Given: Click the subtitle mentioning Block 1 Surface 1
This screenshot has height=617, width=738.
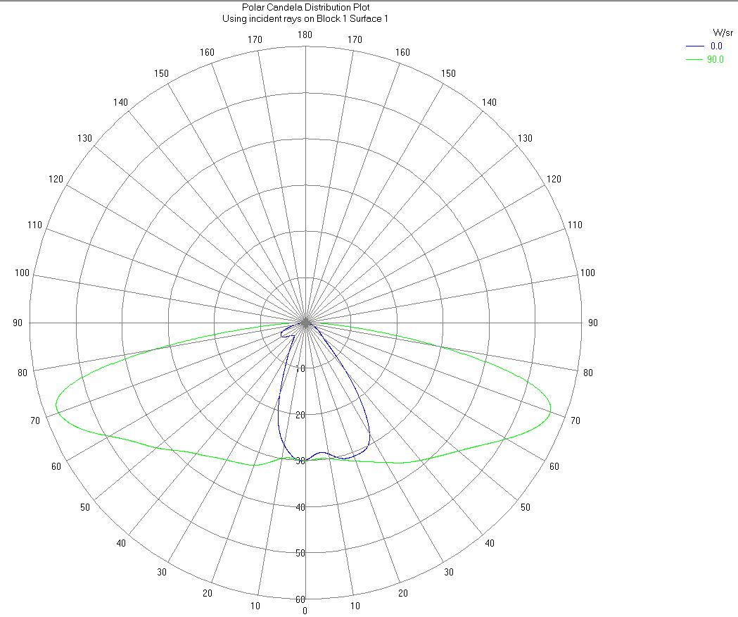Looking at the screenshot, I should 305,18.
